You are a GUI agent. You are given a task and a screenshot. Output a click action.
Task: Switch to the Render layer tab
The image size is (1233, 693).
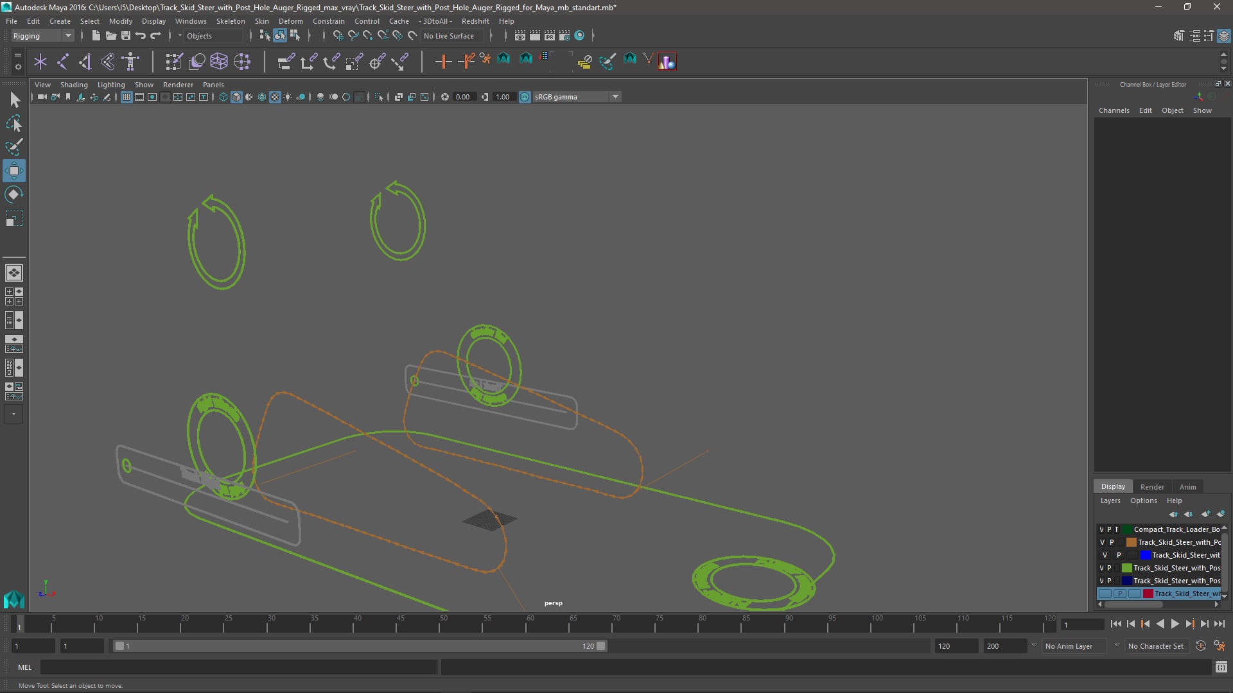1152,487
